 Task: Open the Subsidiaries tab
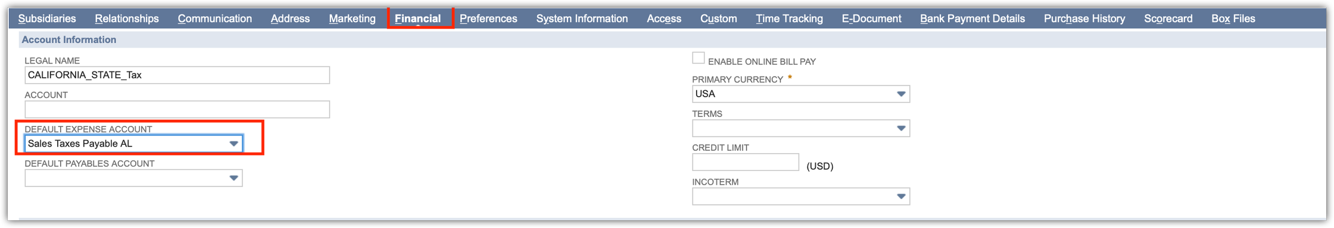47,18
